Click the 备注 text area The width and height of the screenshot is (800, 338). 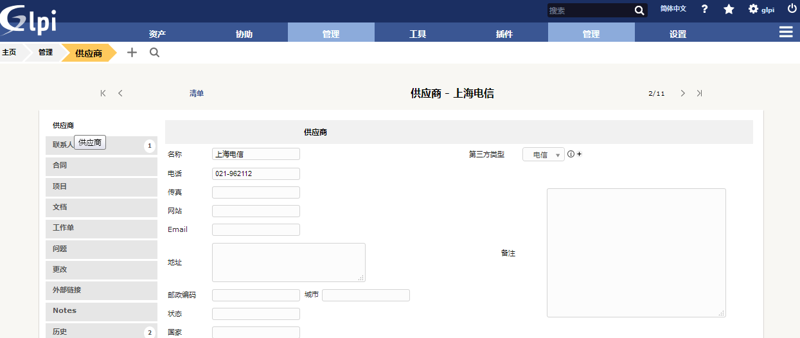[x=636, y=253]
